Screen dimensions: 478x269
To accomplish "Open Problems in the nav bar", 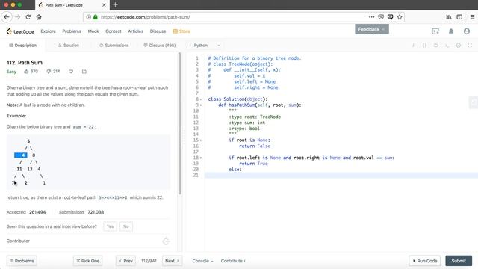I will click(72, 31).
